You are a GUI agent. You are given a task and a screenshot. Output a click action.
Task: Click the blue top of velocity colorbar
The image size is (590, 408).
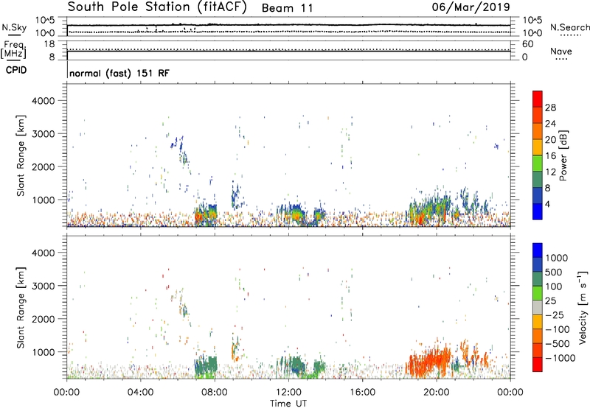coord(538,250)
